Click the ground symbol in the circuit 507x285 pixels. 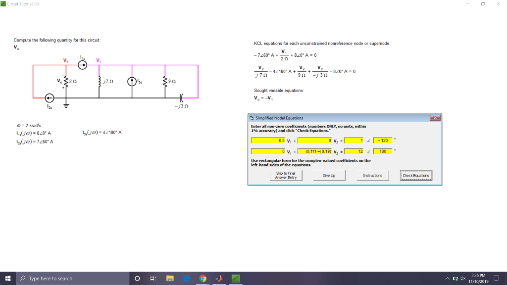point(66,105)
